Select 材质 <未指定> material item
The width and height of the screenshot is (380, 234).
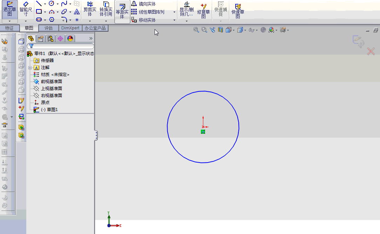pyautogui.click(x=52, y=75)
